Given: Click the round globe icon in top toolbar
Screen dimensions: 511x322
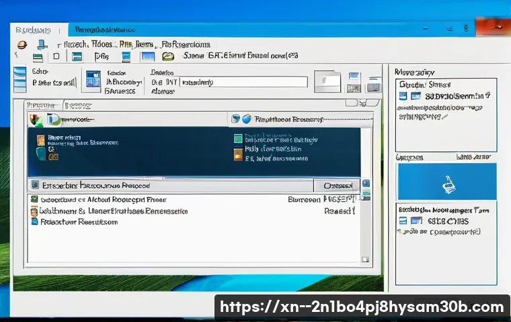Looking at the screenshot, I should click(x=22, y=45).
